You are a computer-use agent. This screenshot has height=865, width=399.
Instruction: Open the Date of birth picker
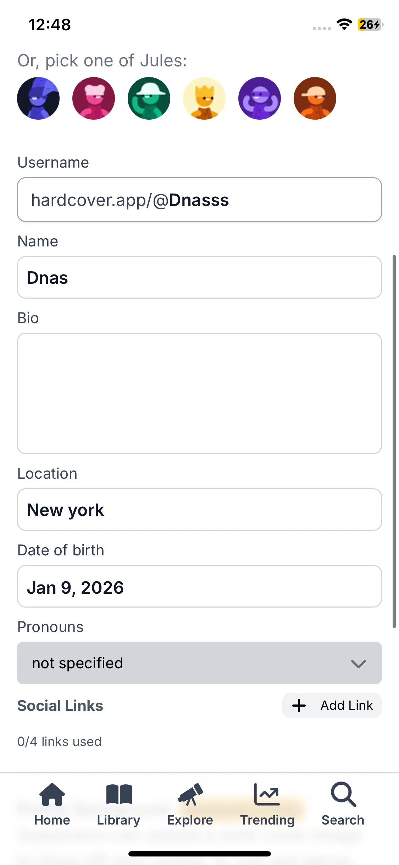(x=199, y=586)
